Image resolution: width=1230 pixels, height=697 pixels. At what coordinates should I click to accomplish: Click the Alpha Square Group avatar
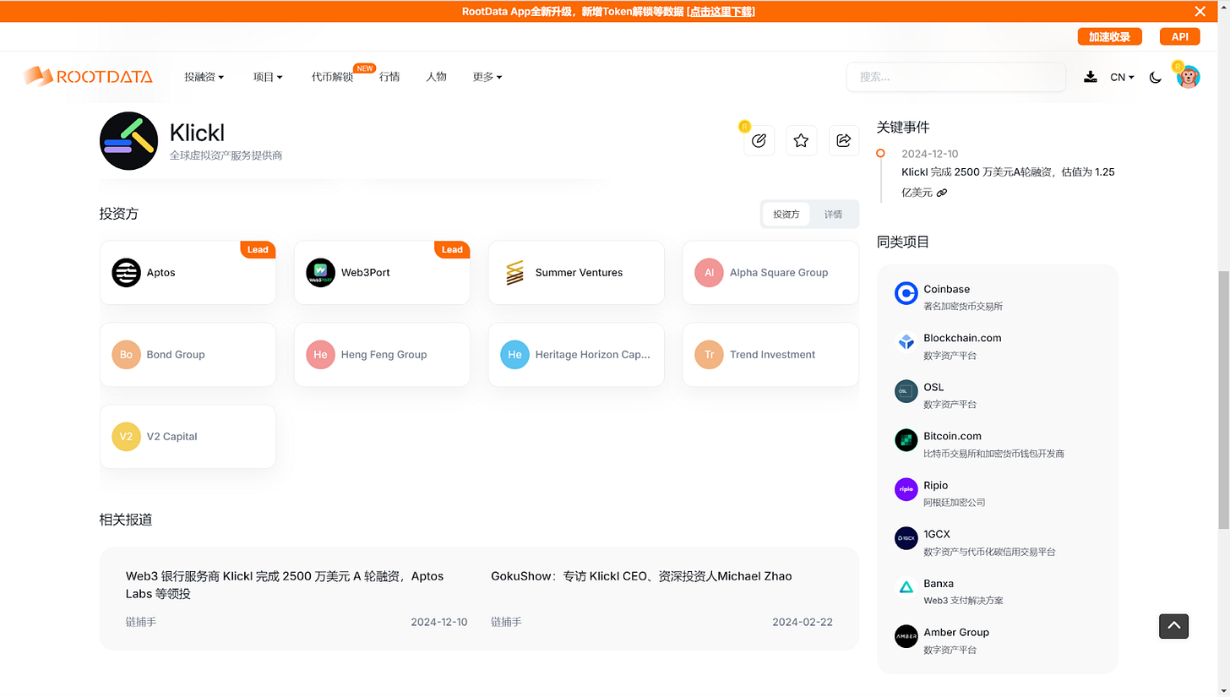pos(709,272)
